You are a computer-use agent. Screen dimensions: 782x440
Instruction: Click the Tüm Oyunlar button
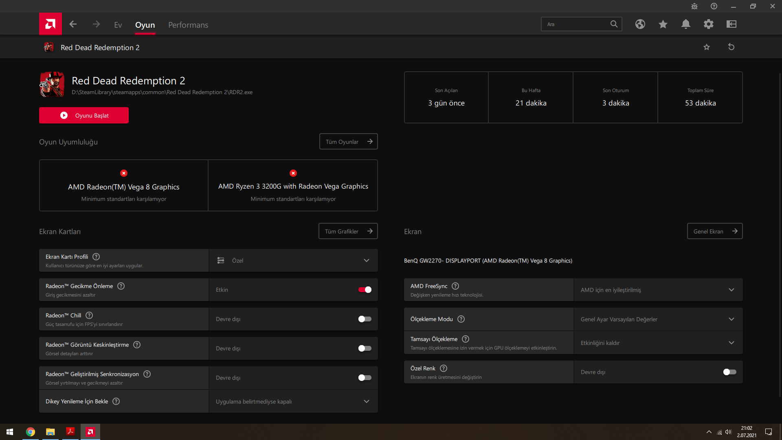(348, 142)
